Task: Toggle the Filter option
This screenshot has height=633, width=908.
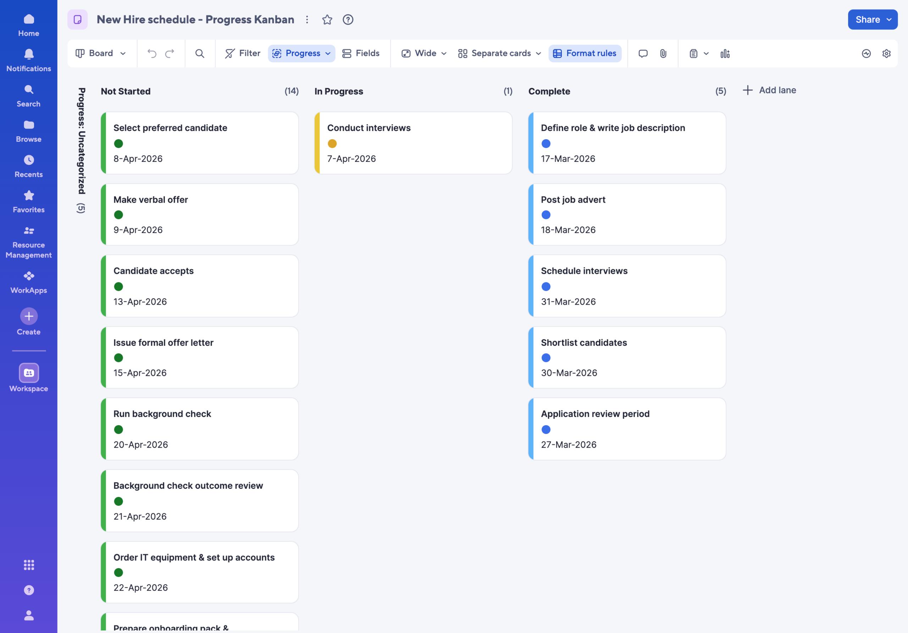Action: [x=242, y=53]
